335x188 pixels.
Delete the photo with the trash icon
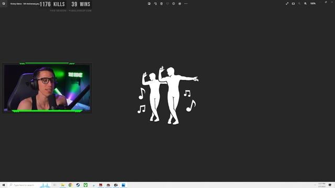(162, 4)
